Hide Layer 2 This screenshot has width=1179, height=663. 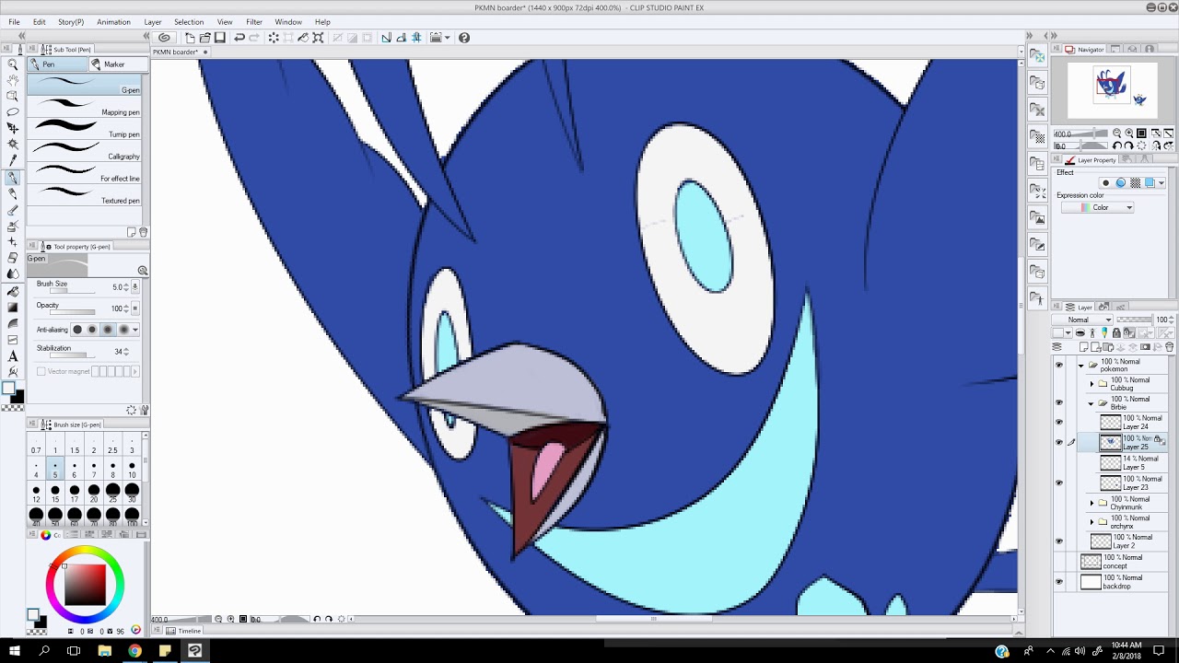point(1058,541)
